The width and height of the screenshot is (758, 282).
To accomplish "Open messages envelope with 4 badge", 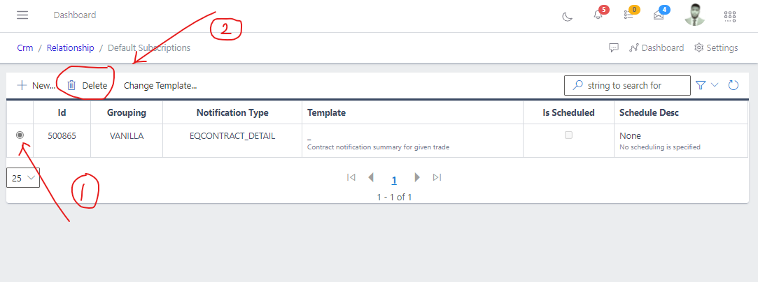I will point(659,15).
